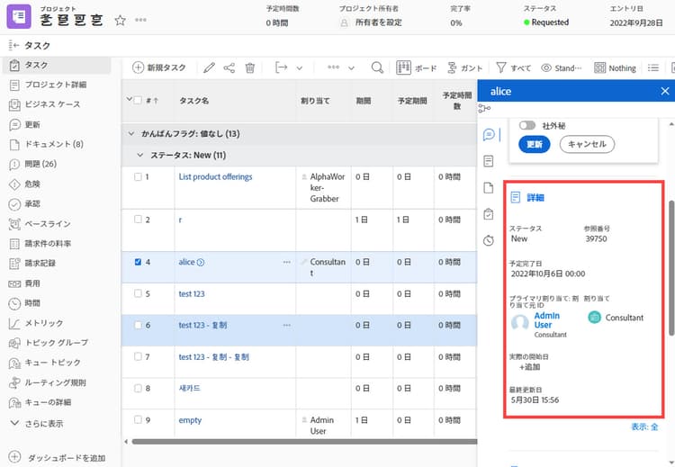
Task: Open the row ellipsis menu for task alice
Action: tap(287, 262)
